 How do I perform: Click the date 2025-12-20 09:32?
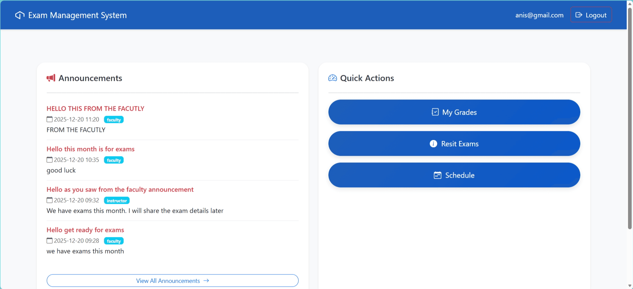tap(77, 200)
